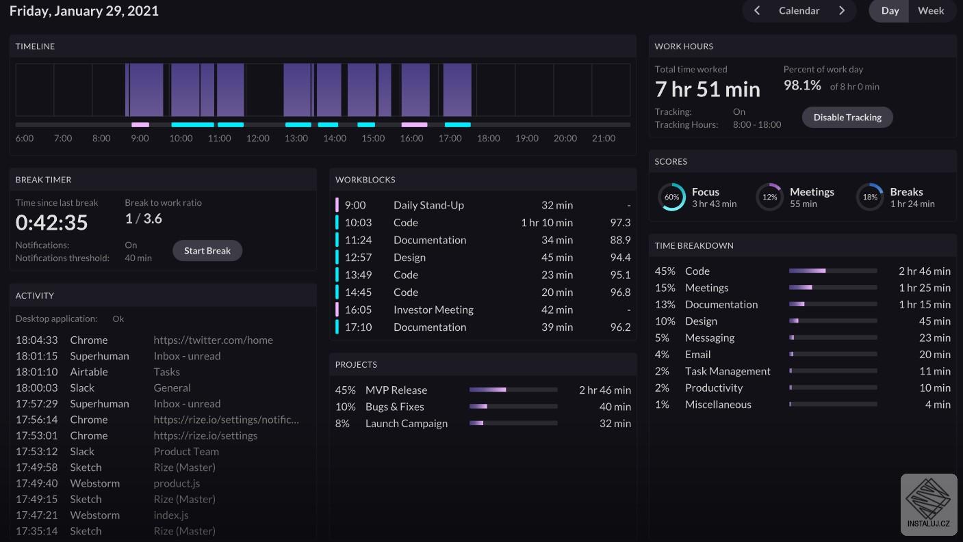Click the Instaluj.cz logo watermark
The image size is (963, 542).
pyautogui.click(x=928, y=504)
